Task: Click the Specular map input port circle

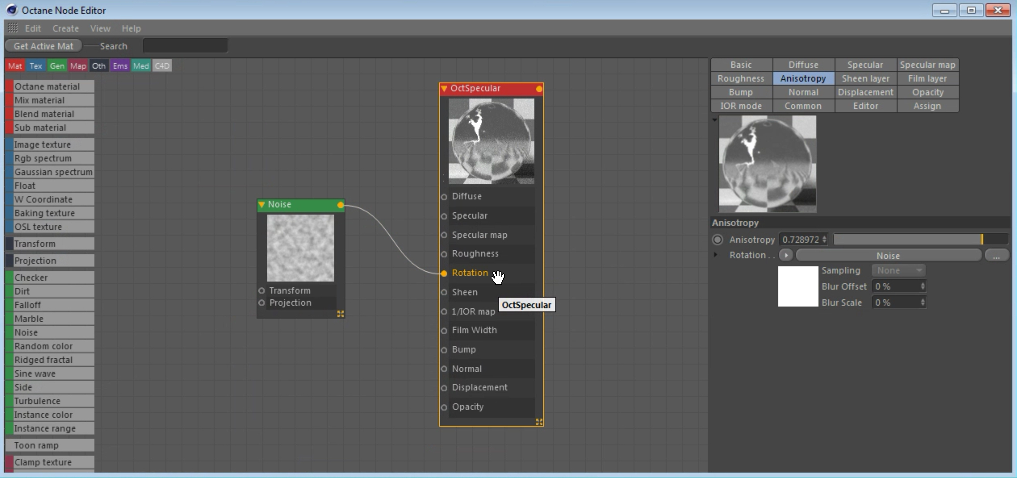Action: pos(444,235)
